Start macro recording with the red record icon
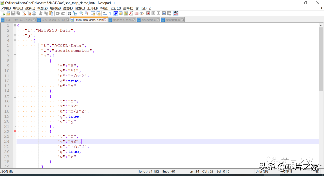The image size is (324, 176). click(148, 13)
